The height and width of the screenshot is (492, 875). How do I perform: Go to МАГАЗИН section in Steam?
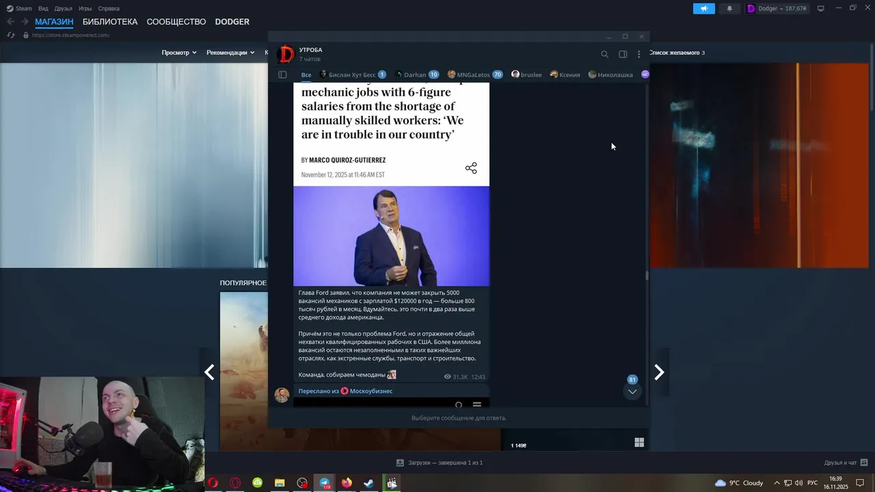tap(54, 22)
